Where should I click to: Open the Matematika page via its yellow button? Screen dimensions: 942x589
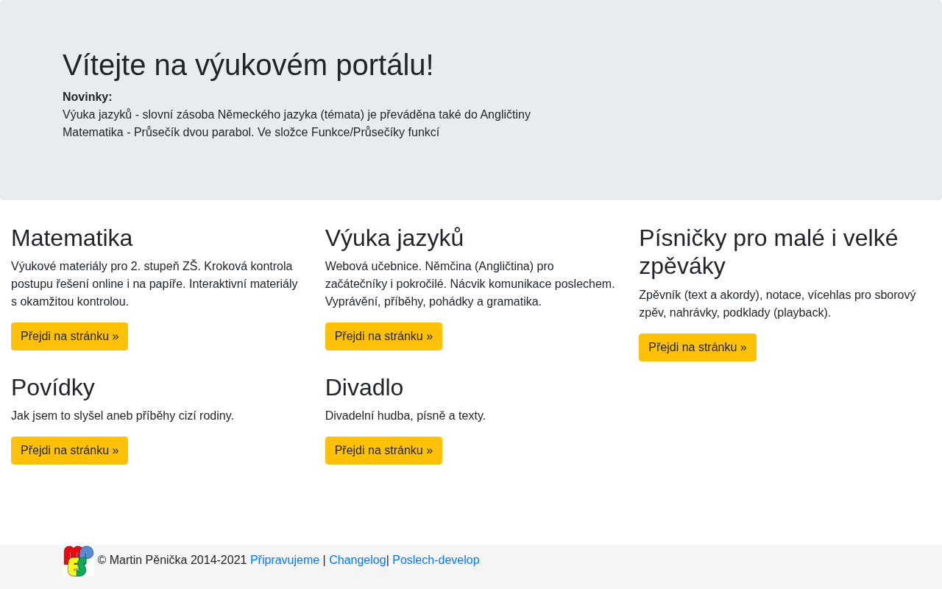pyautogui.click(x=69, y=336)
